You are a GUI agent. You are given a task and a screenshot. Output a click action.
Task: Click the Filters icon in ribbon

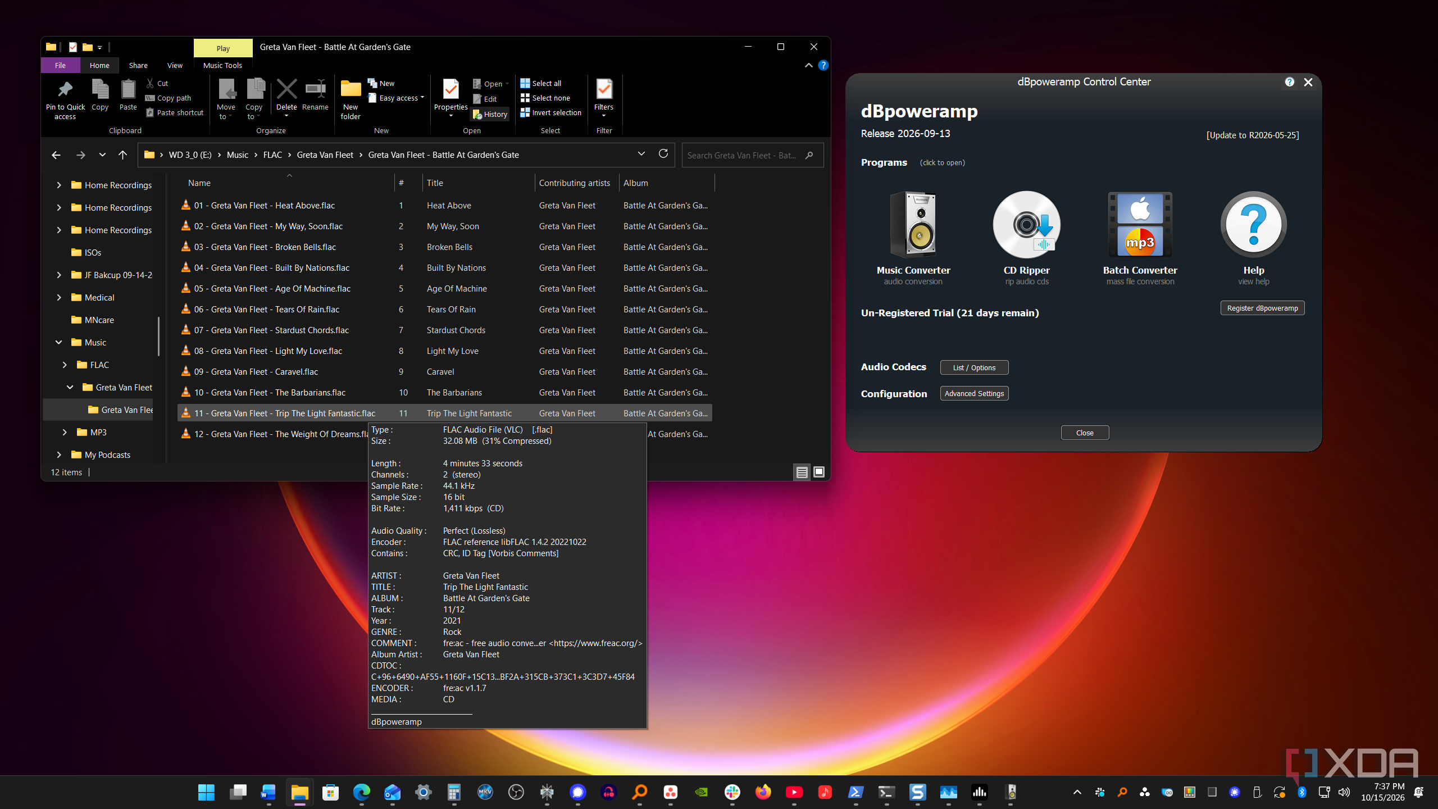(x=604, y=90)
